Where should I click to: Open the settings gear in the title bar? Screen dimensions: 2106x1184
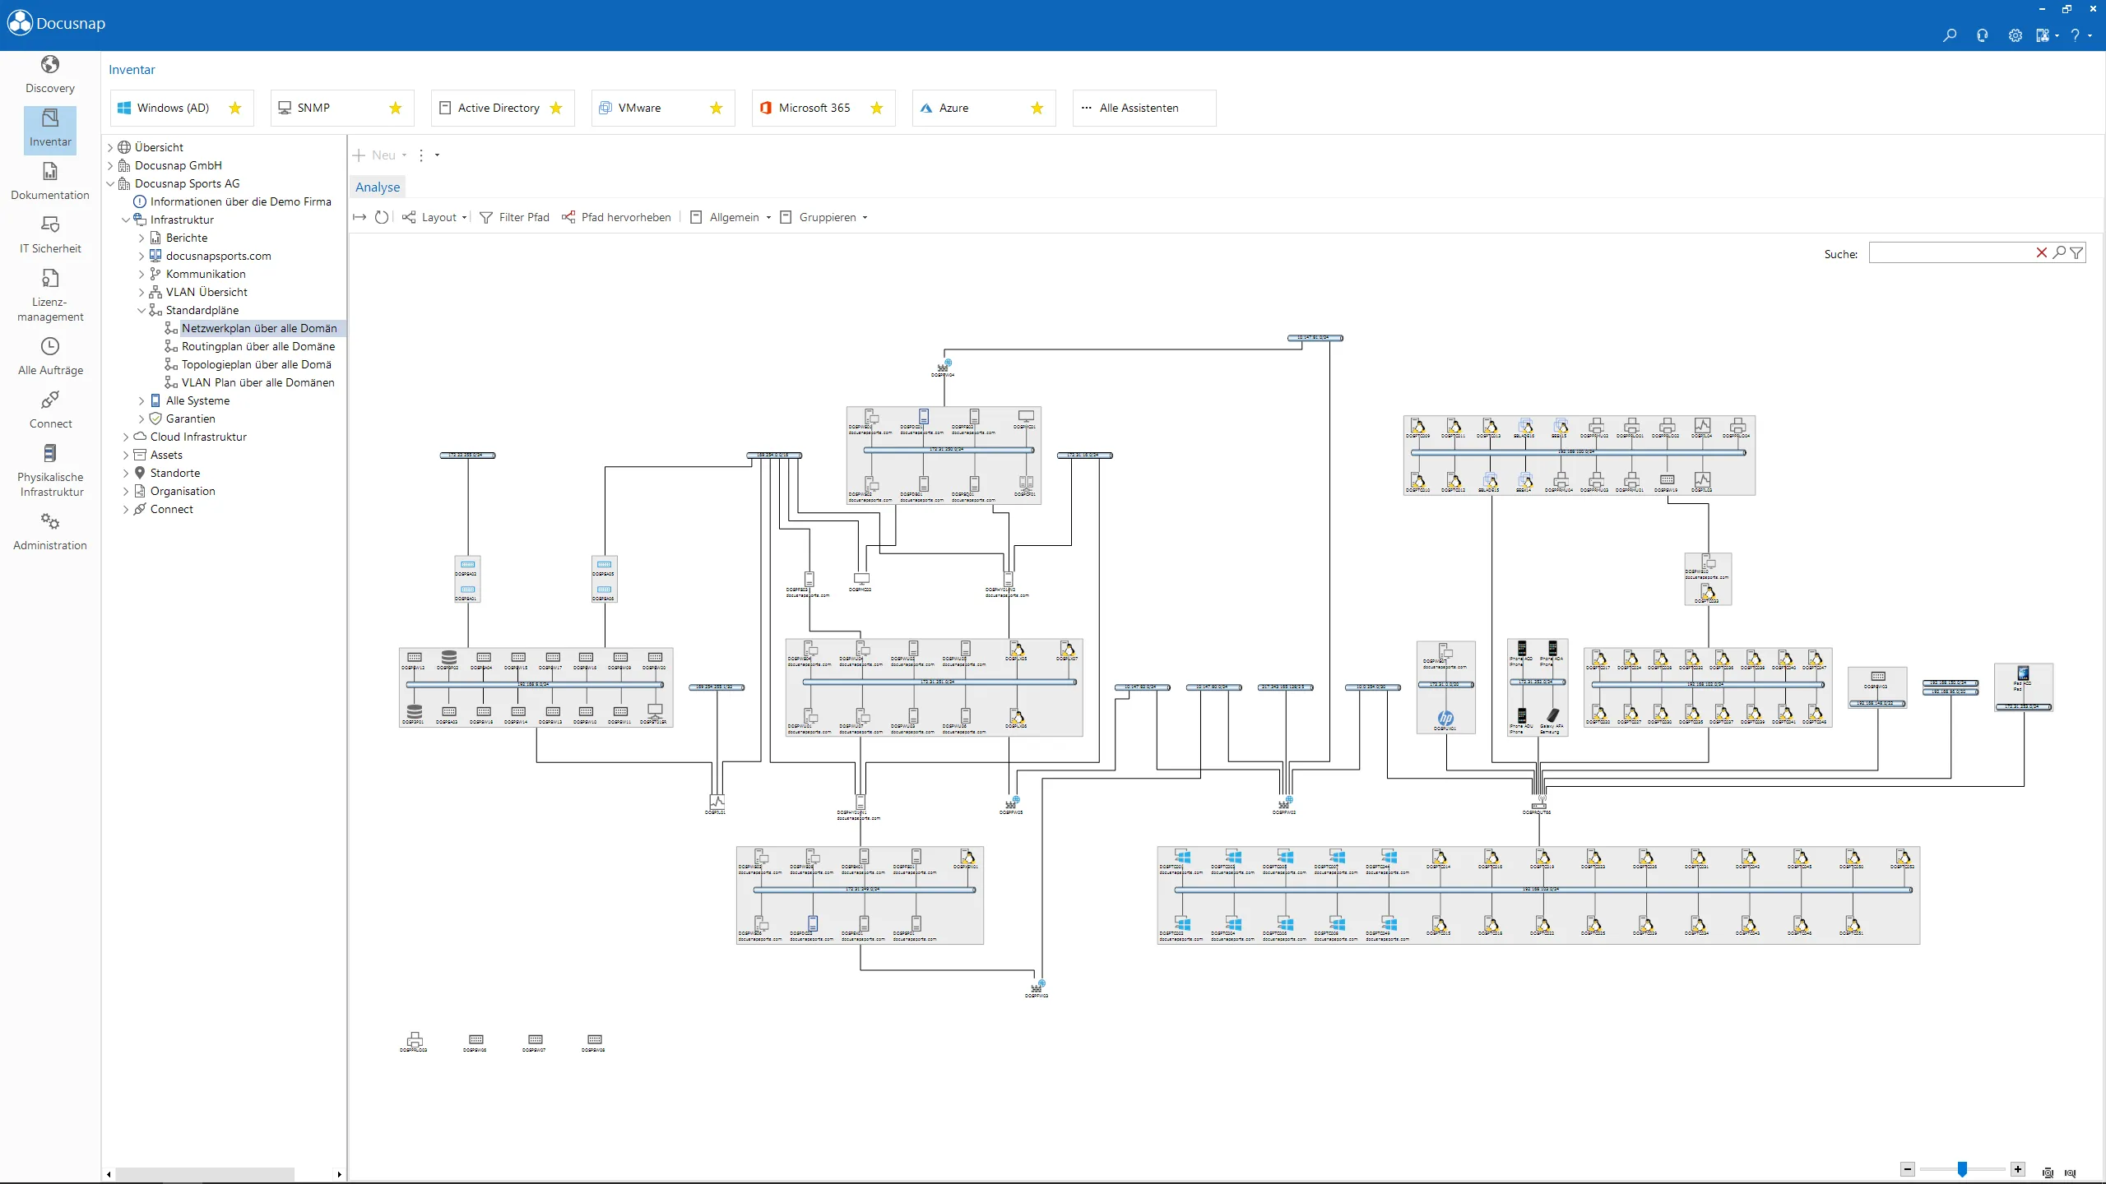(x=2015, y=35)
